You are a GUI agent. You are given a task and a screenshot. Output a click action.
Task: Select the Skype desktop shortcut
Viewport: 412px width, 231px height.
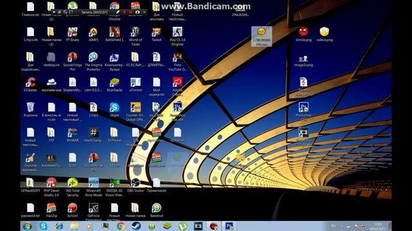pos(115,110)
